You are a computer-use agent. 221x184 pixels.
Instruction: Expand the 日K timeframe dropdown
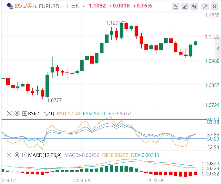click(83, 6)
